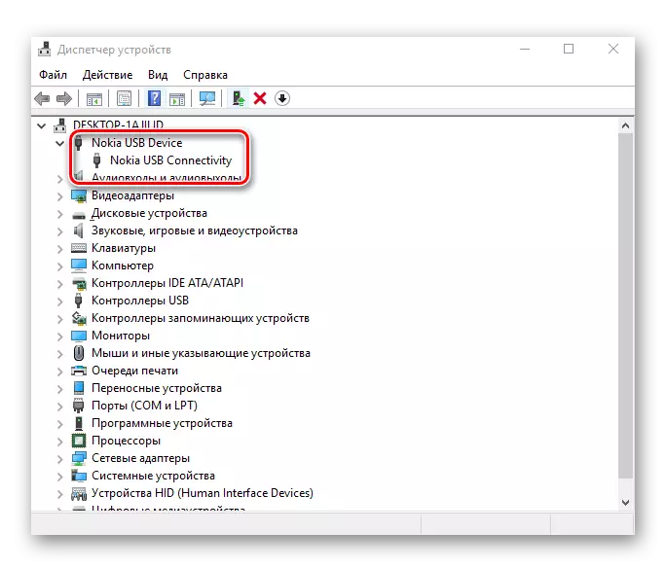
Task: Expand the Системные устройства node arrow
Action: (60, 477)
